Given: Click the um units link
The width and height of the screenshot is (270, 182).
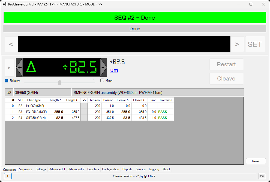Looking at the screenshot, I should pyautogui.click(x=114, y=70).
